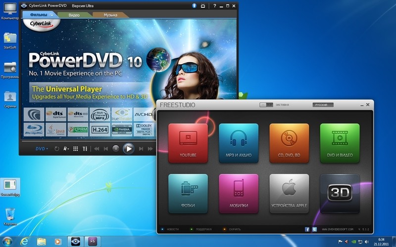Click the rewind button in PowerDVD
The height and width of the screenshot is (247, 396).
point(97,149)
